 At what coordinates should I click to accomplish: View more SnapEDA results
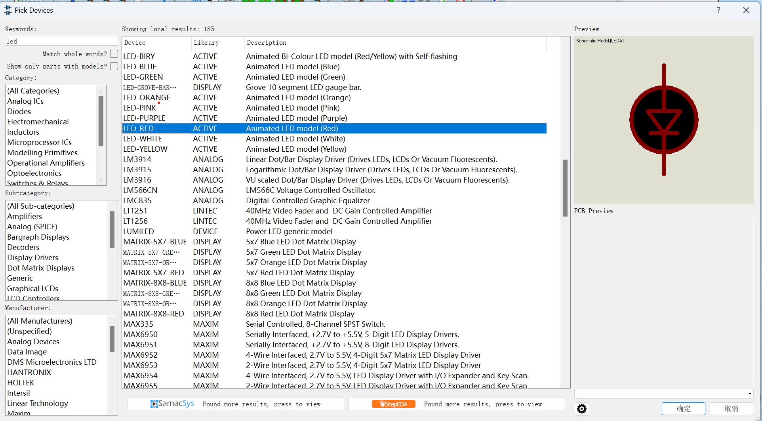tap(457, 404)
